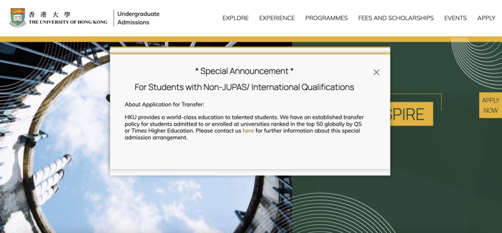
Task: Open the EVENTS menu
Action: coord(455,18)
